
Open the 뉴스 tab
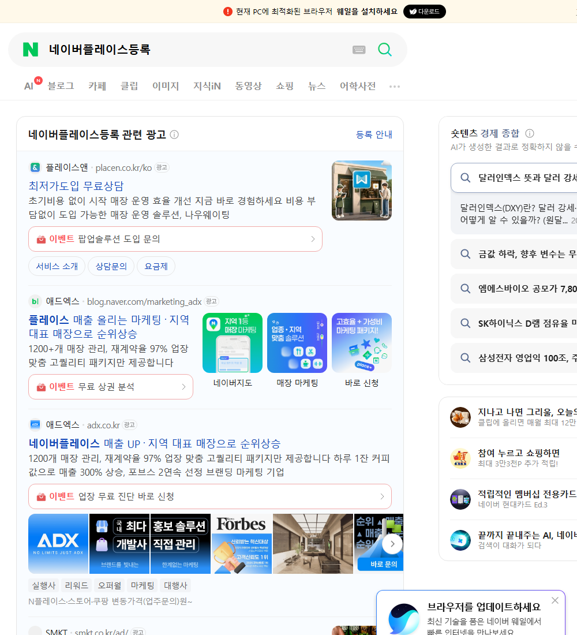317,86
